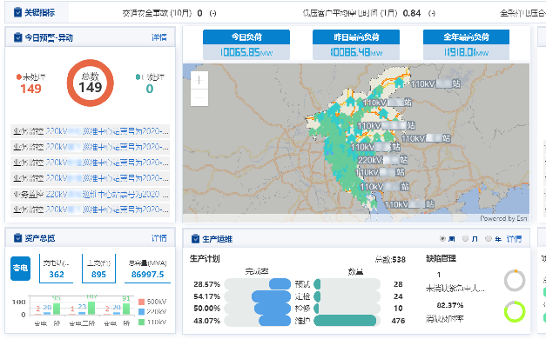
Task: Click the 资产总览 panel clipboard icon
Action: click(x=17, y=238)
